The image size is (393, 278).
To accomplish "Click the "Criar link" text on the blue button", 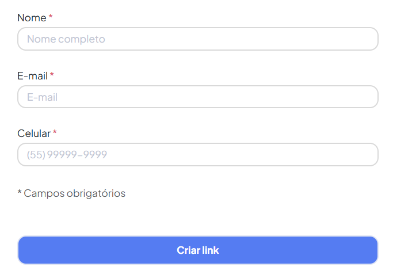I will point(197,250).
